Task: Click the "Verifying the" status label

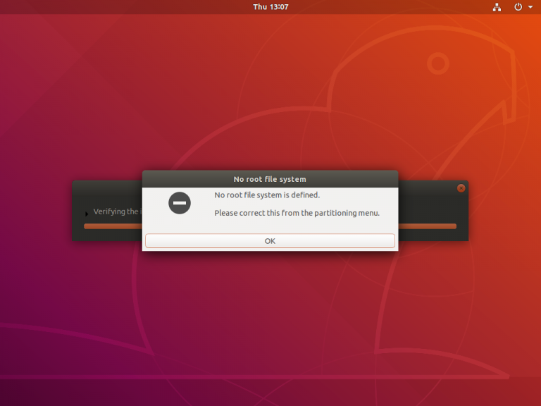Action: click(x=116, y=211)
